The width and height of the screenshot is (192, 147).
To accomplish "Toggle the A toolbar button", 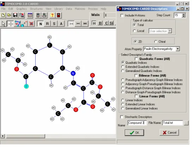I will [x=61, y=24].
